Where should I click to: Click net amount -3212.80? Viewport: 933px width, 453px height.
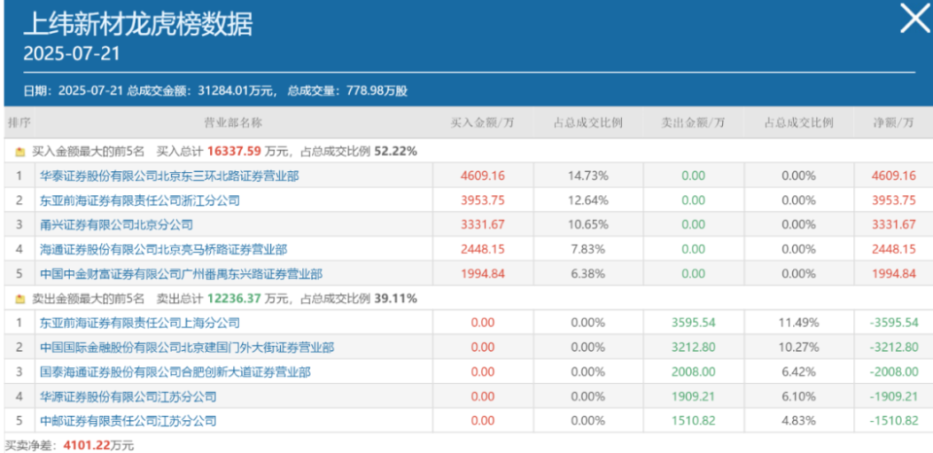point(894,348)
